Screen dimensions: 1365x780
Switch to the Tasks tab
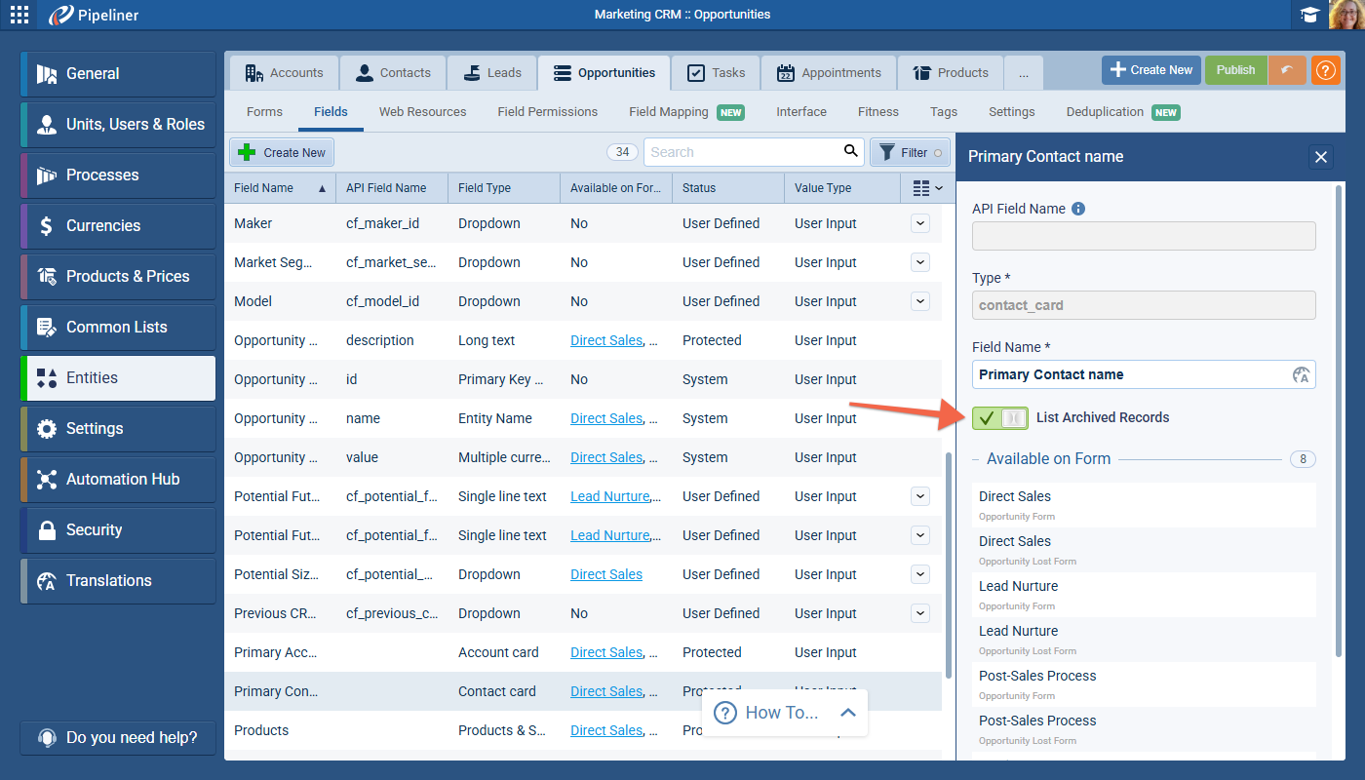tap(715, 71)
